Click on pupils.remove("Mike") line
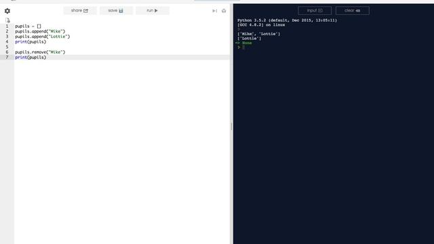 pyautogui.click(x=40, y=52)
